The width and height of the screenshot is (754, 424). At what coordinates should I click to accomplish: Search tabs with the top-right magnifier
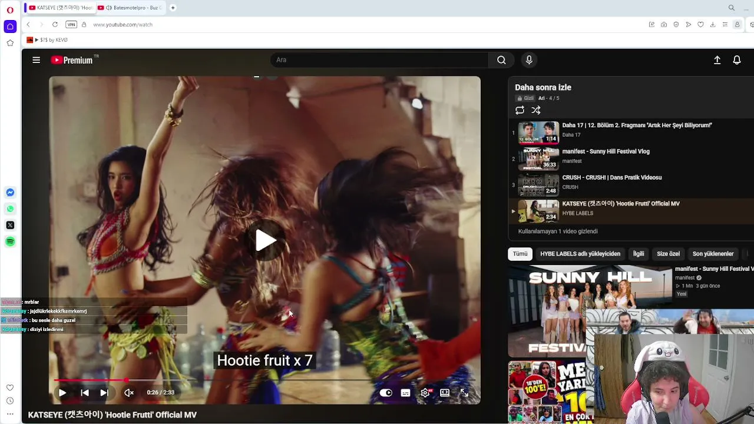tap(732, 8)
